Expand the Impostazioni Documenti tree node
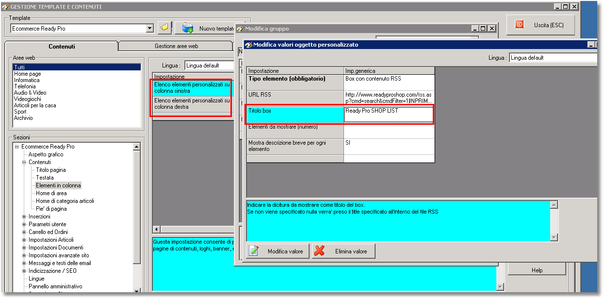The width and height of the screenshot is (604, 299). click(x=24, y=248)
